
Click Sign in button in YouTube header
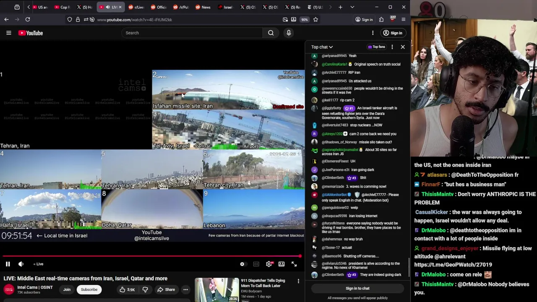click(392, 33)
